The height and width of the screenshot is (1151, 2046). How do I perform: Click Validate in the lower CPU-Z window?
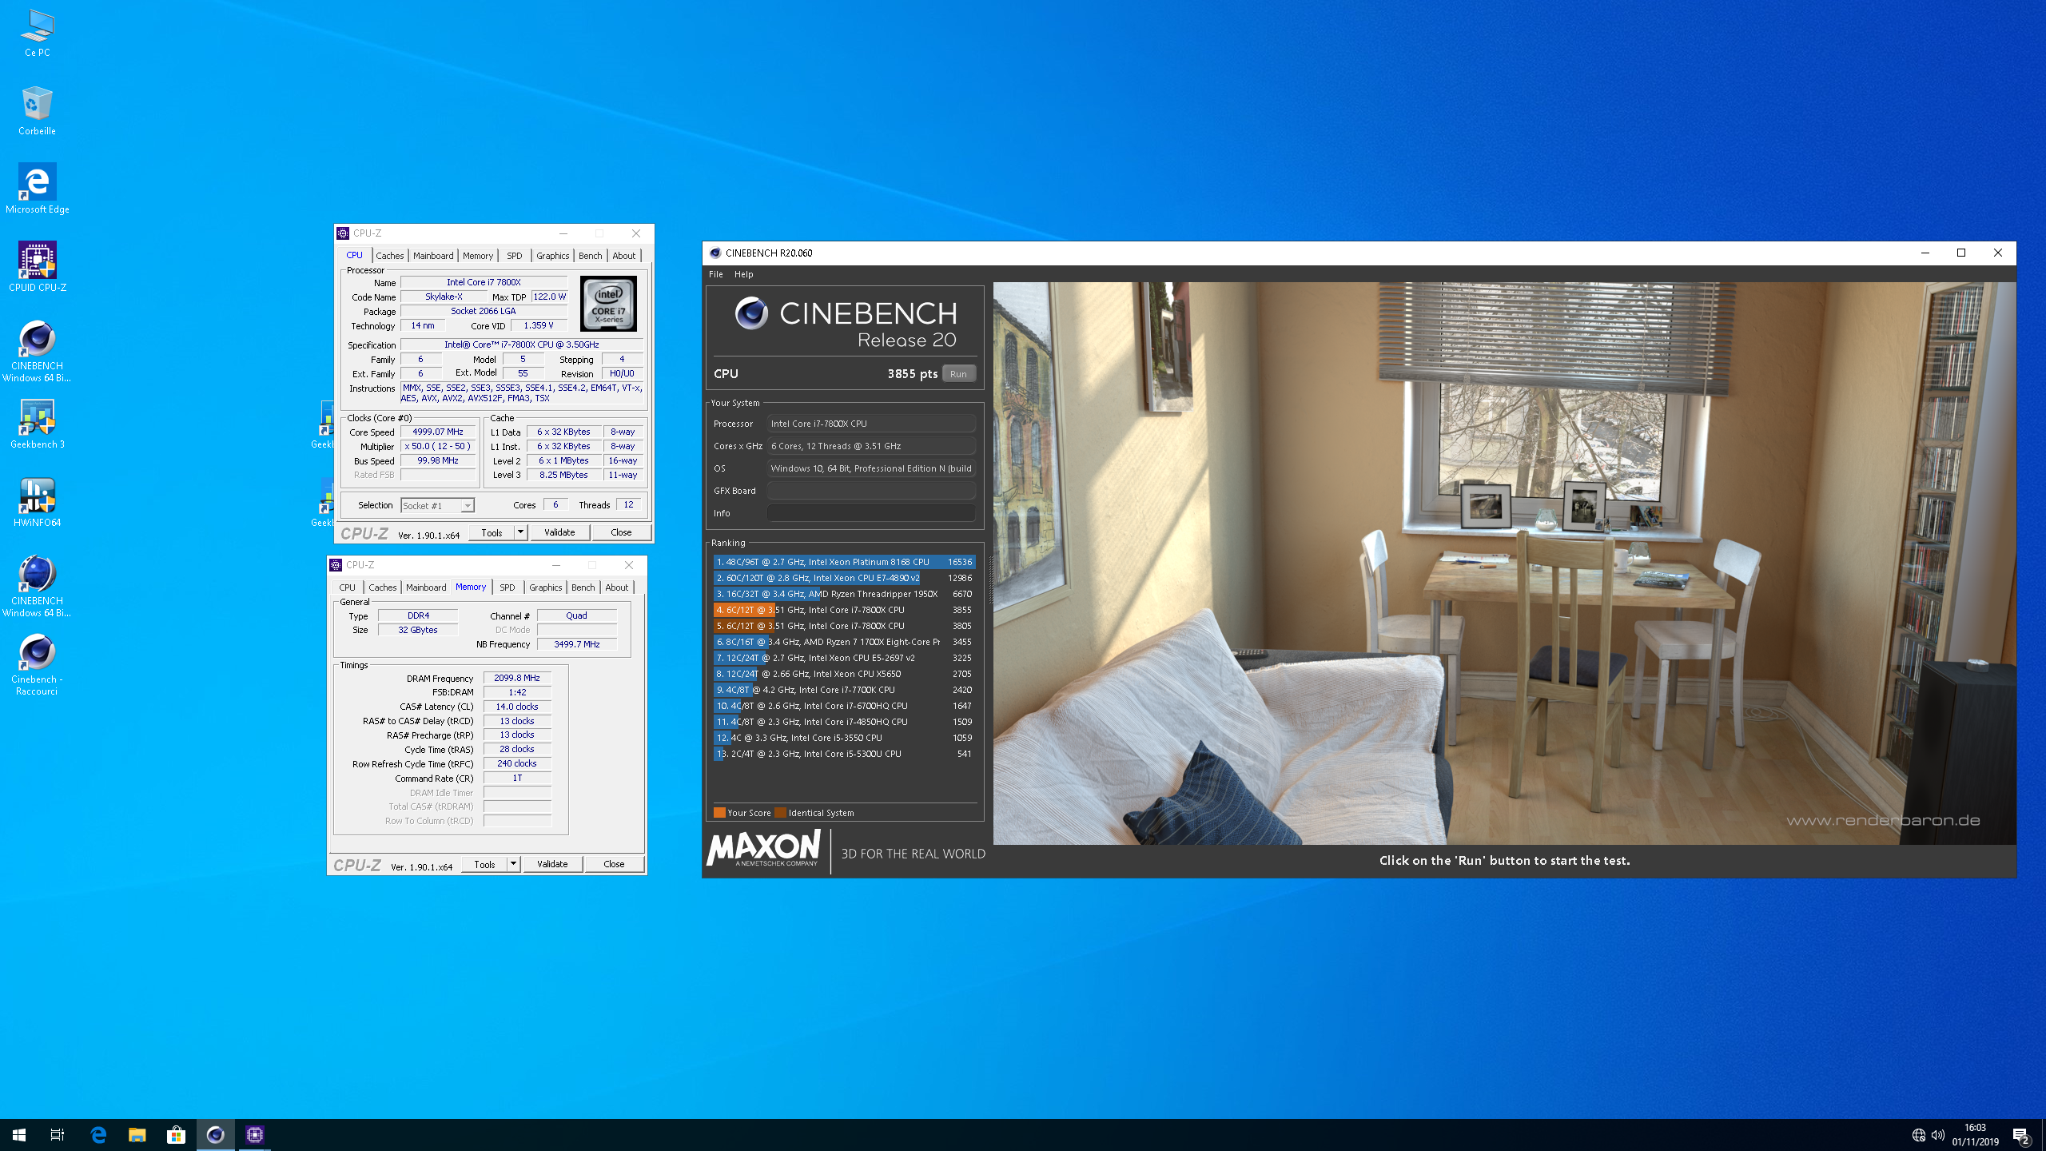click(x=552, y=864)
